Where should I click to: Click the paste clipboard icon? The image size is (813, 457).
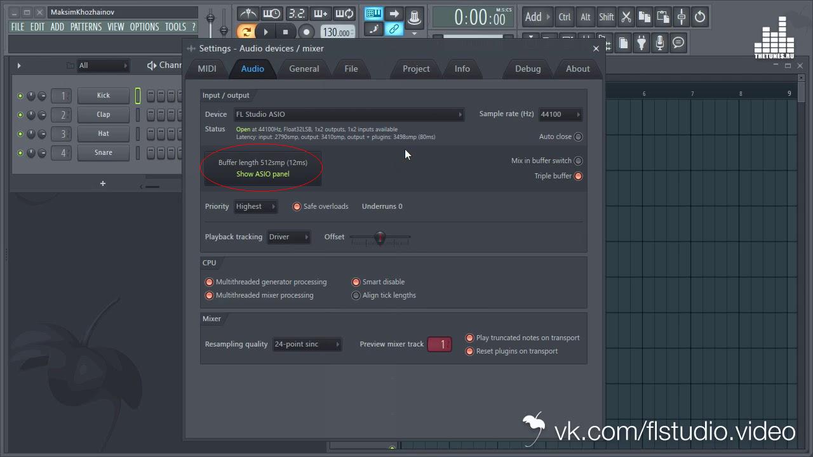click(663, 17)
